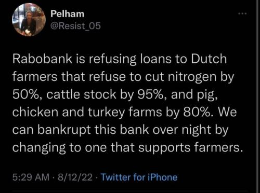Screen dimensions: 260x193
Task: Select the 8/12/22 date text
Action: tap(75, 177)
